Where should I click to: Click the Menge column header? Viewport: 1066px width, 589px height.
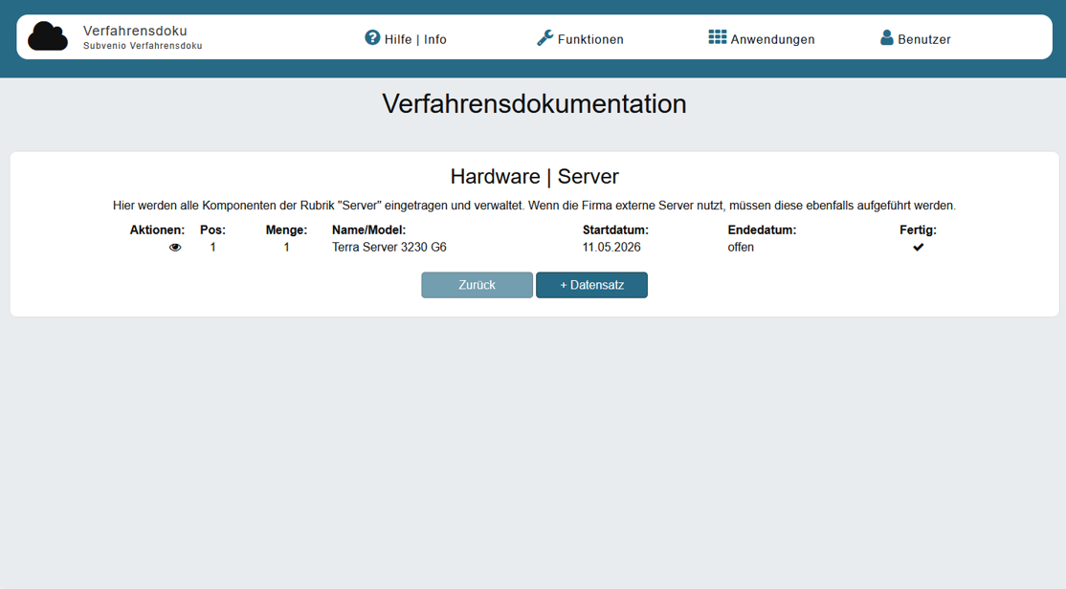tap(286, 230)
